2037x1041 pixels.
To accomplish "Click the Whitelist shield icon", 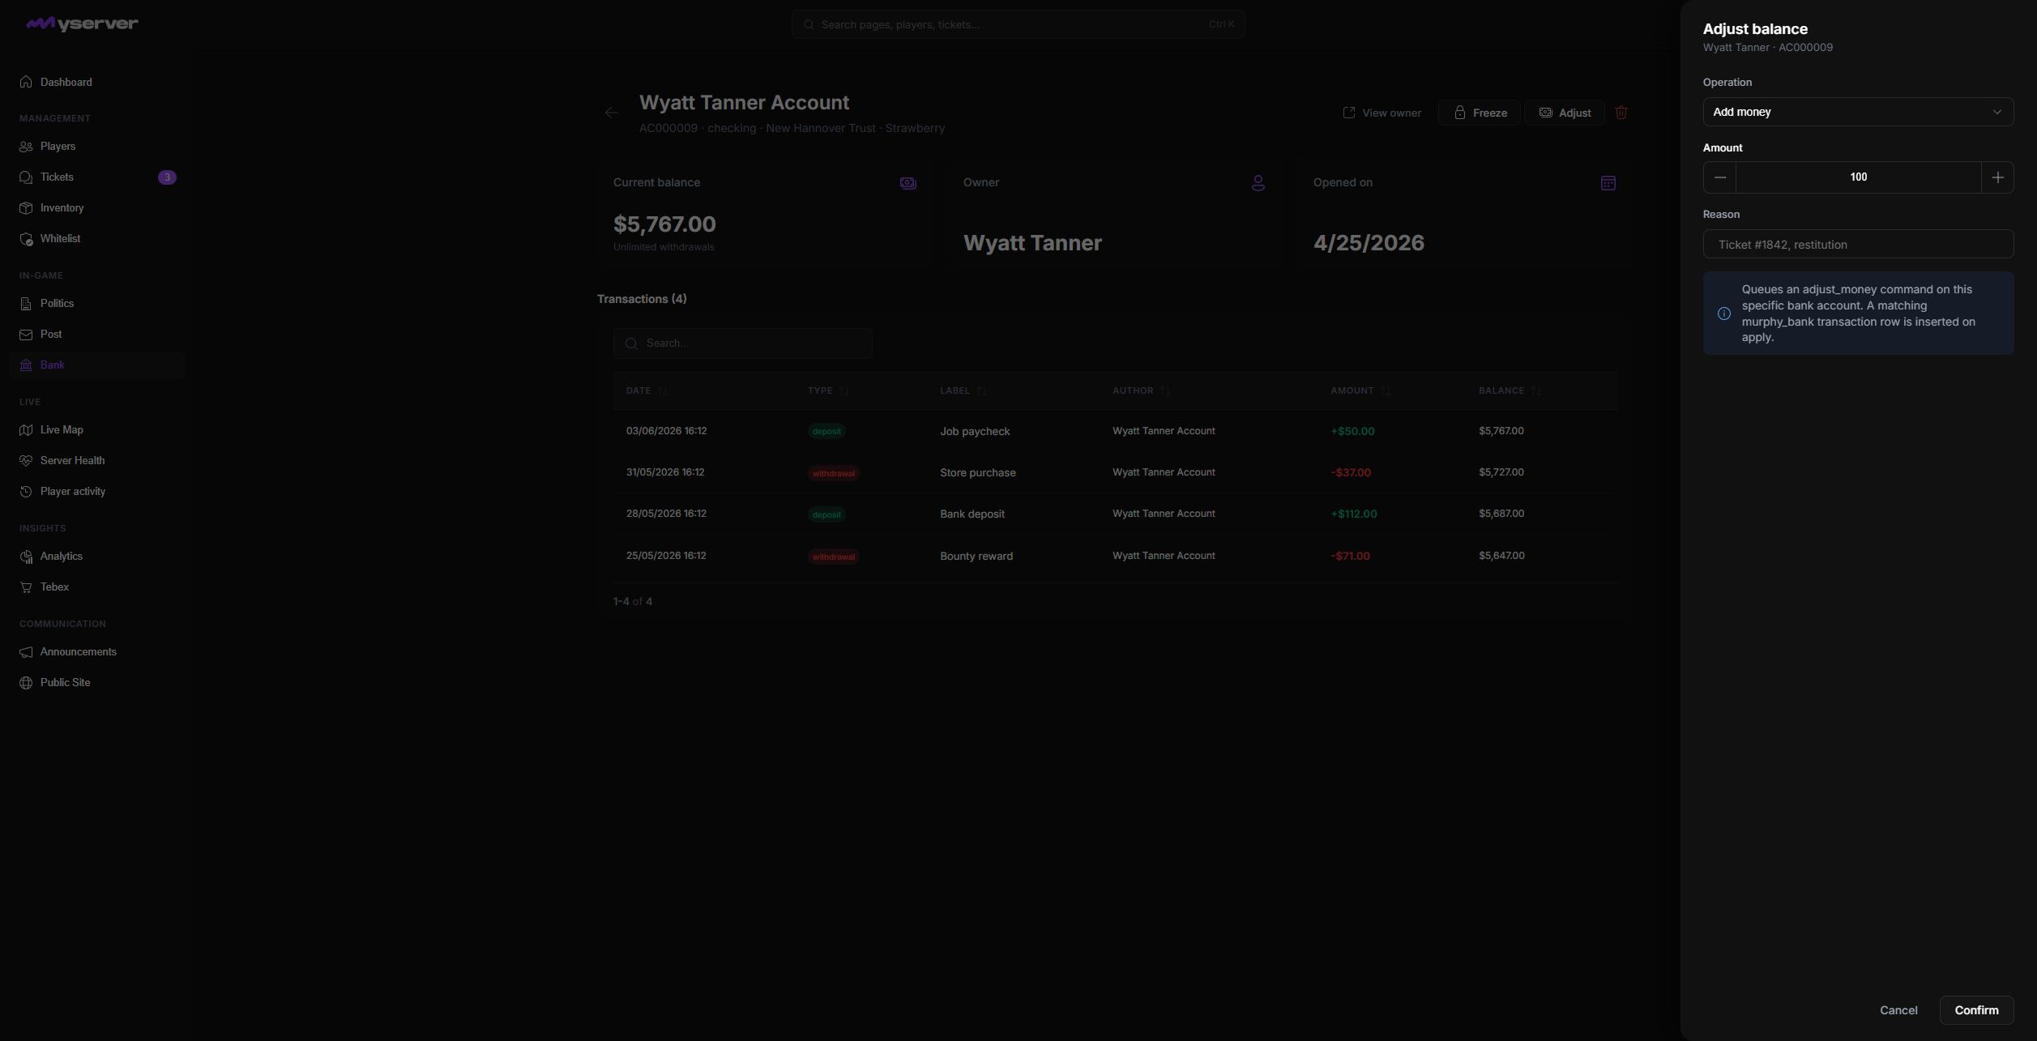I will coord(26,239).
